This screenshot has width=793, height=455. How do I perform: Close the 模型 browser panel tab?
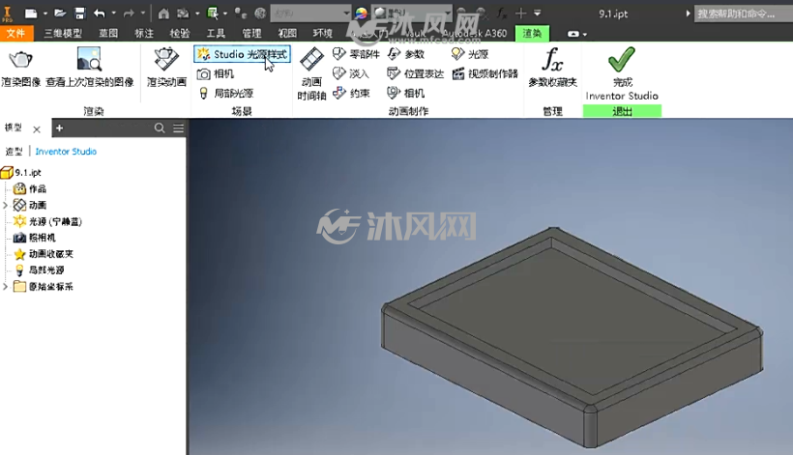pos(37,129)
